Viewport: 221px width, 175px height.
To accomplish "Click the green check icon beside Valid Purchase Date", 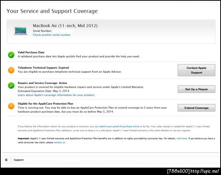I will (11, 55).
